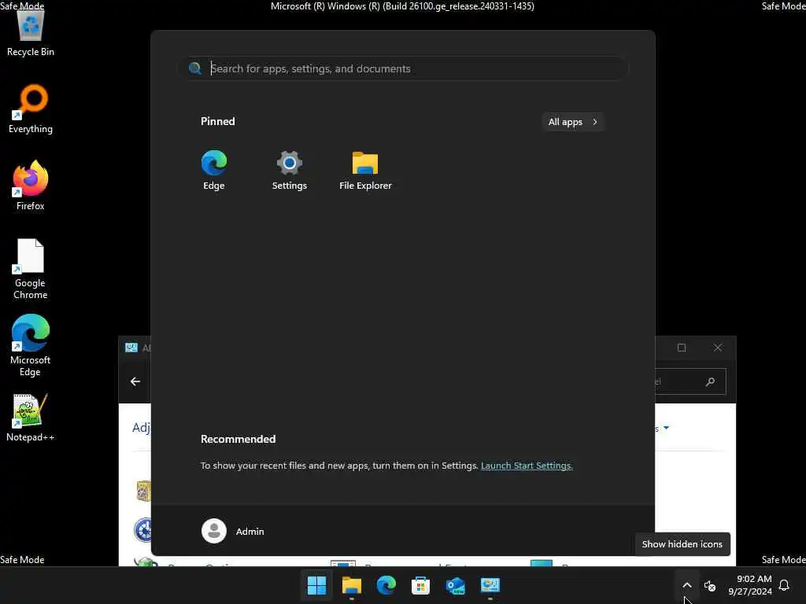
Task: Show hidden icons in system tray
Action: [x=686, y=585]
